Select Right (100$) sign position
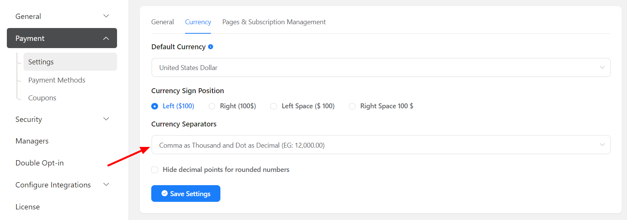The width and height of the screenshot is (627, 220). point(212,106)
